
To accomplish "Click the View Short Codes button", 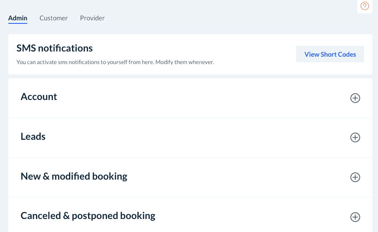I will (x=330, y=55).
